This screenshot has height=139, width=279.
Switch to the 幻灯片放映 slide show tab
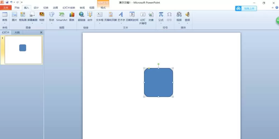69,8
